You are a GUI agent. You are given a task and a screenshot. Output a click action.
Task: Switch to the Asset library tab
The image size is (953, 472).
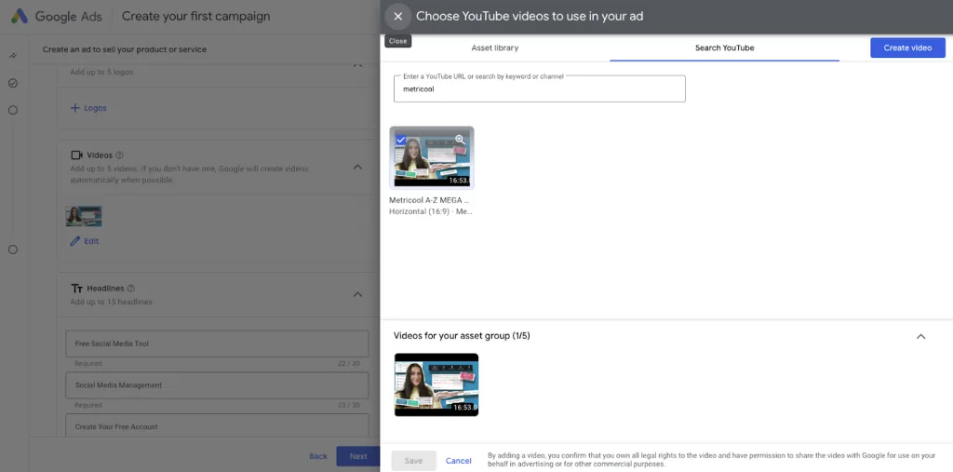tap(495, 47)
